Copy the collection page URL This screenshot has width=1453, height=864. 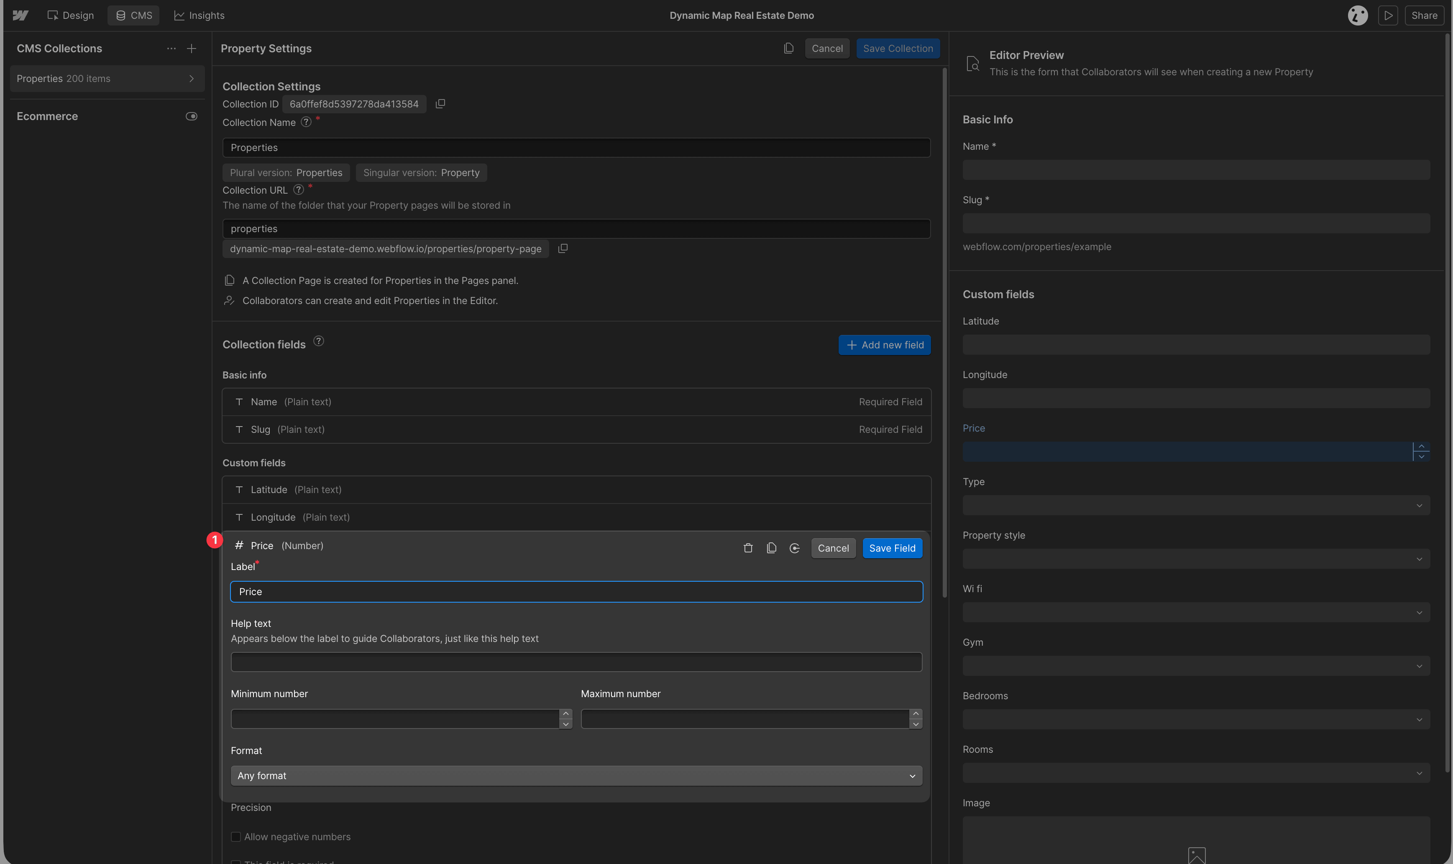(563, 248)
